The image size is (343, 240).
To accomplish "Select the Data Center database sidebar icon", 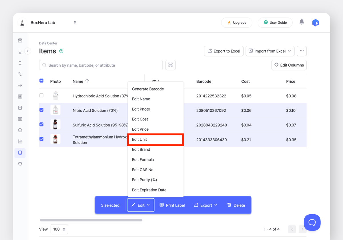I will pos(20,153).
